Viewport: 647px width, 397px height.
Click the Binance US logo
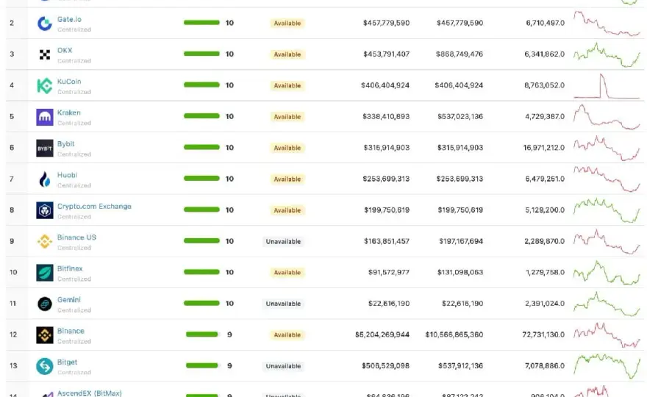pyautogui.click(x=45, y=242)
